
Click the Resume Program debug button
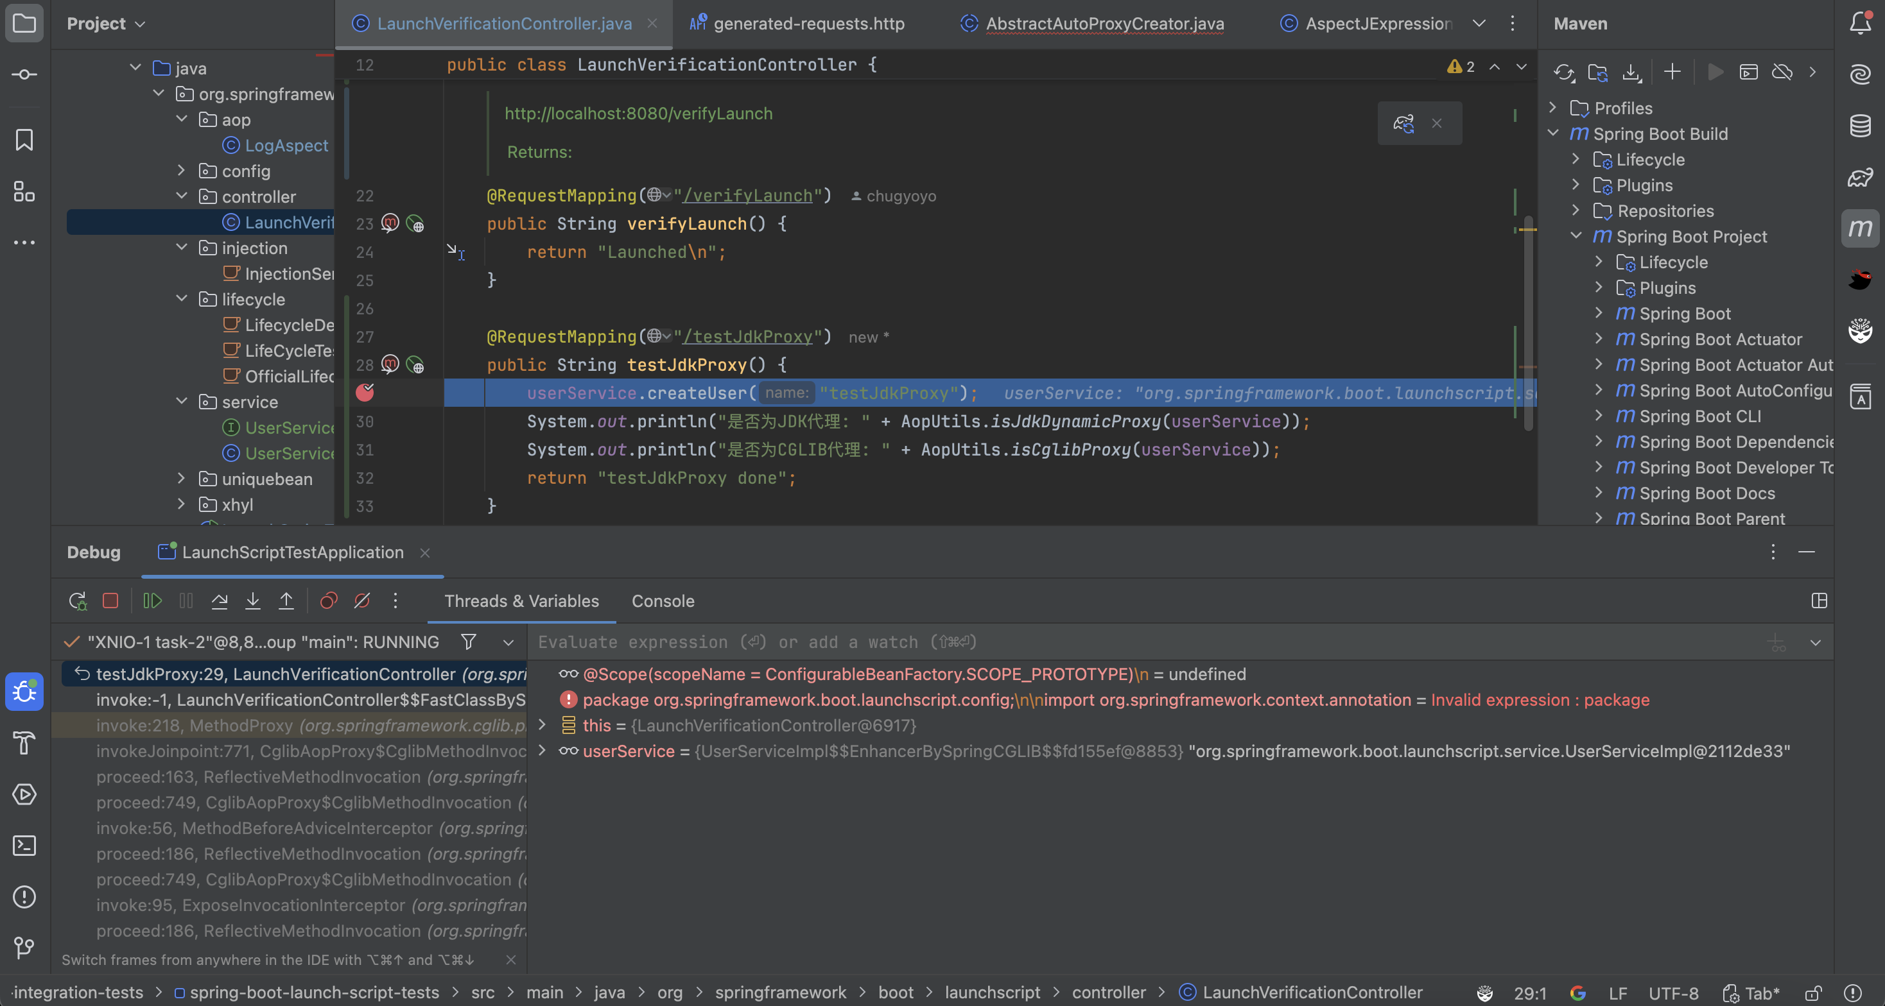(152, 601)
